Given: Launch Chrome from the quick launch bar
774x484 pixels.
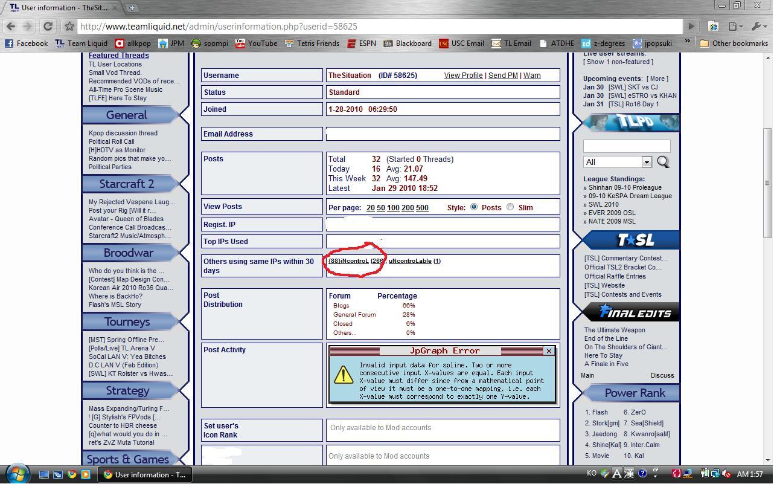Looking at the screenshot, I should [x=72, y=475].
